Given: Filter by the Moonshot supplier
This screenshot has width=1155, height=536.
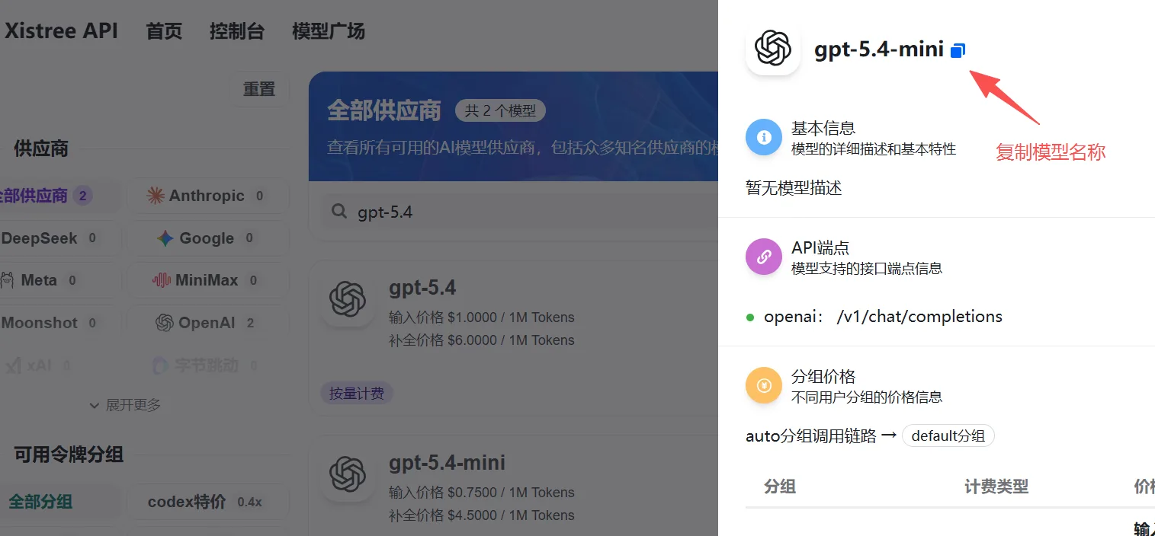Looking at the screenshot, I should (60, 323).
